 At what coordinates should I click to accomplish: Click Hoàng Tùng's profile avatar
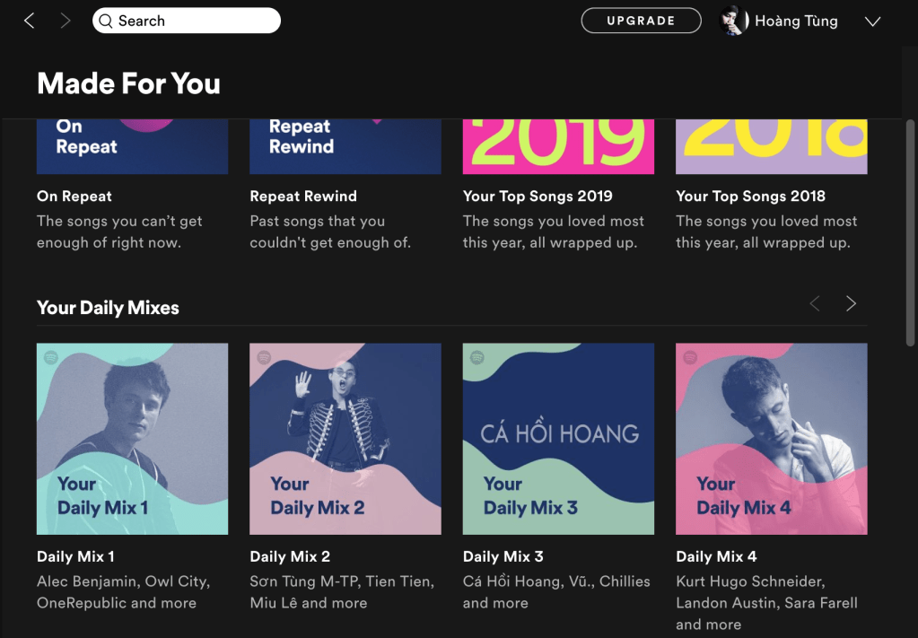point(734,21)
